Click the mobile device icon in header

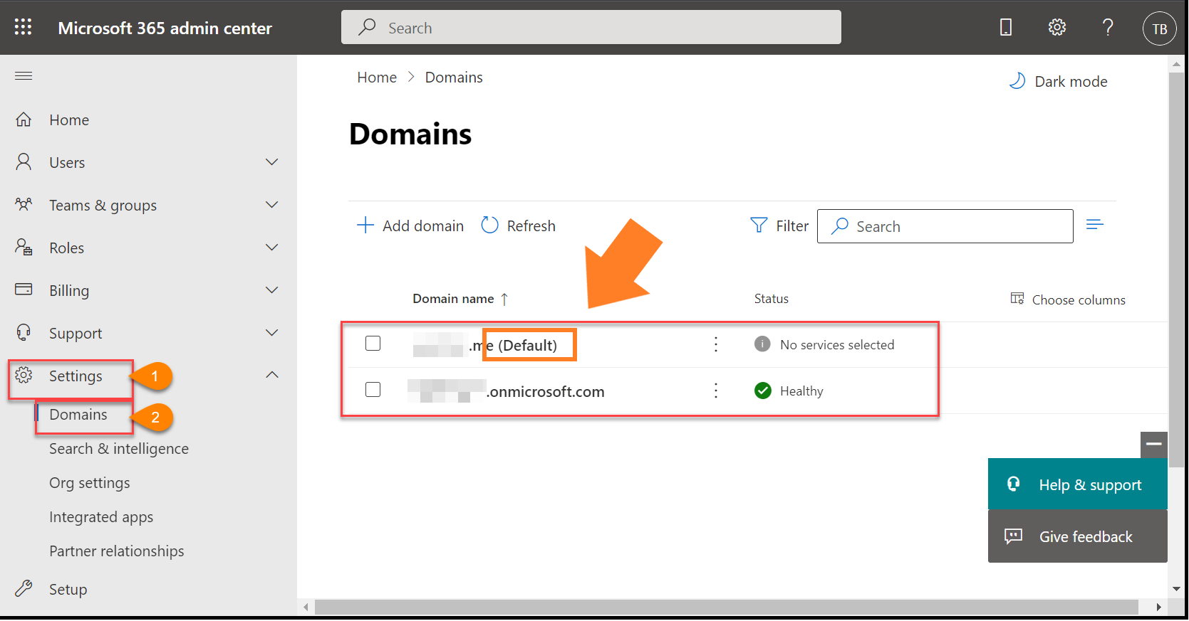pos(1005,28)
